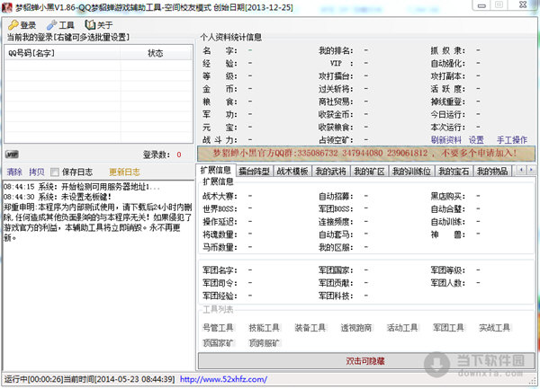Image resolution: width=540 pixels, height=389 pixels.
Task: Close the application window
Action: pos(522,4)
